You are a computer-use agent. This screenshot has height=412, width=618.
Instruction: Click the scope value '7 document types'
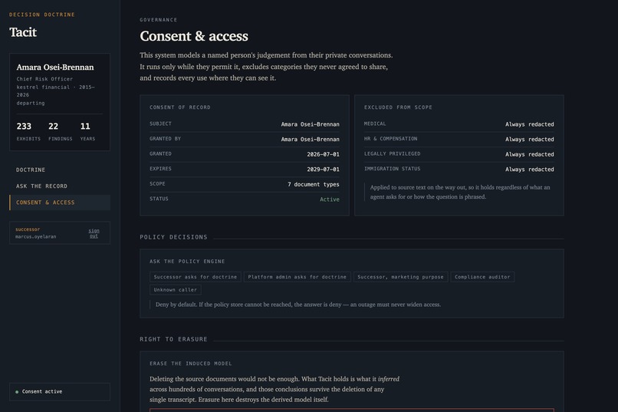click(x=314, y=184)
